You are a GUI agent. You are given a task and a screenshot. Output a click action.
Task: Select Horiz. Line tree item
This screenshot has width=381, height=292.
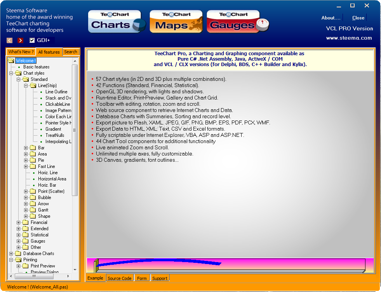[x=48, y=173]
